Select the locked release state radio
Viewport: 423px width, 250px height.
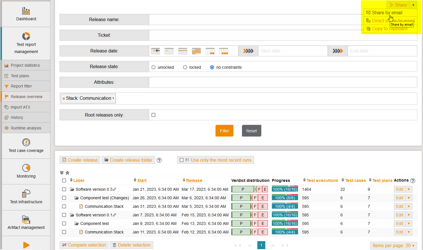tap(185, 67)
